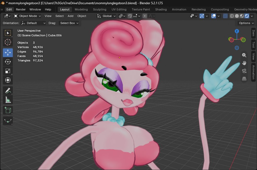This screenshot has width=257, height=170.
Task: Open the Render menu
Action: tap(21, 9)
